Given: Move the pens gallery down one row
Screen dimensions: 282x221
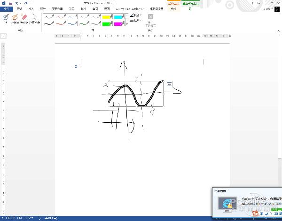Looking at the screenshot, I should click(127, 20).
